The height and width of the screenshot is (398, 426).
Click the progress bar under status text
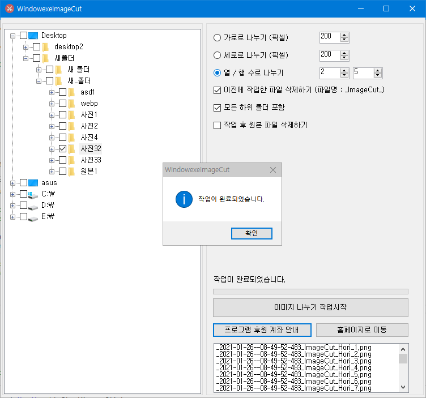click(x=310, y=292)
